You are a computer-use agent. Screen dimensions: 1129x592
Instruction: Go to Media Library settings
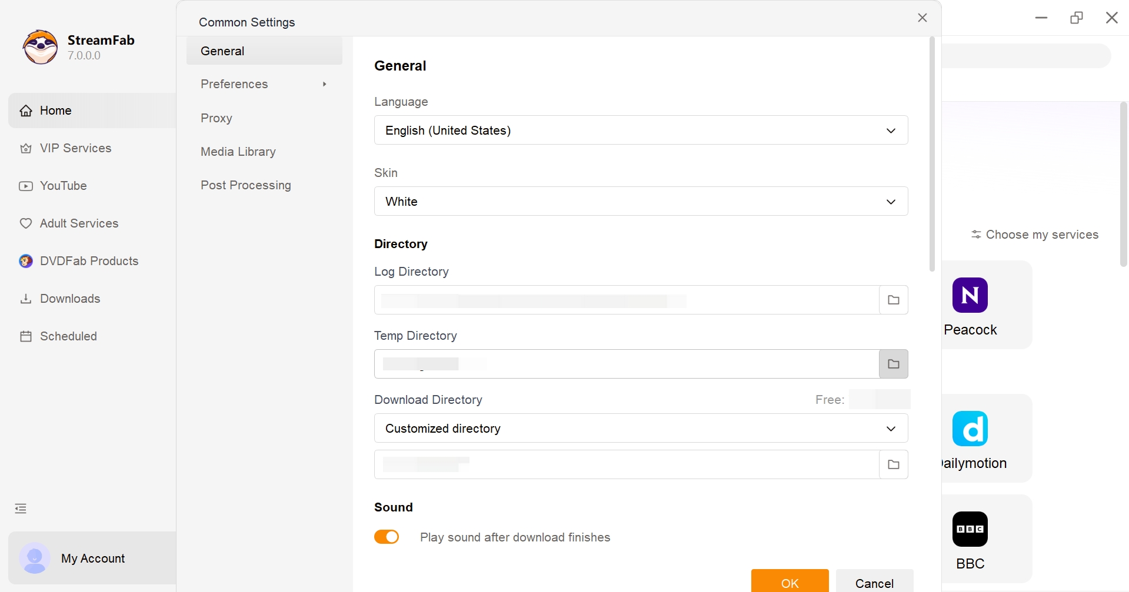(238, 152)
